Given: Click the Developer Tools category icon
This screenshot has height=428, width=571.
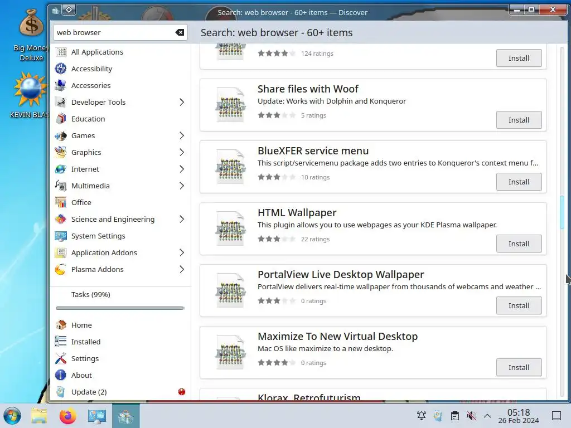Looking at the screenshot, I should [61, 103].
